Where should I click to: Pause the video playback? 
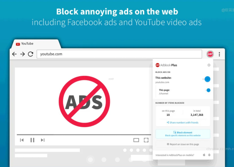click(x=32, y=140)
